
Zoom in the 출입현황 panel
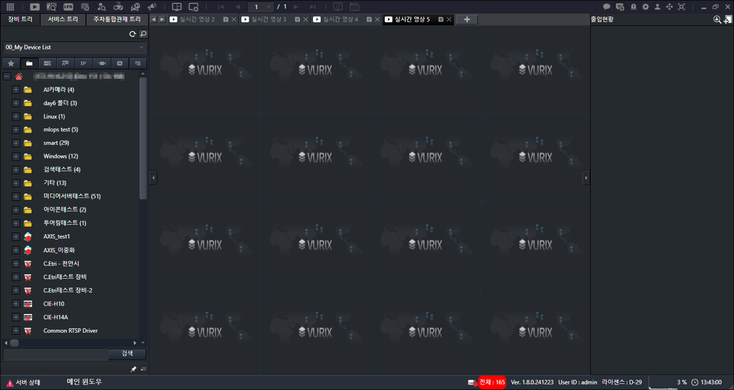coord(717,19)
